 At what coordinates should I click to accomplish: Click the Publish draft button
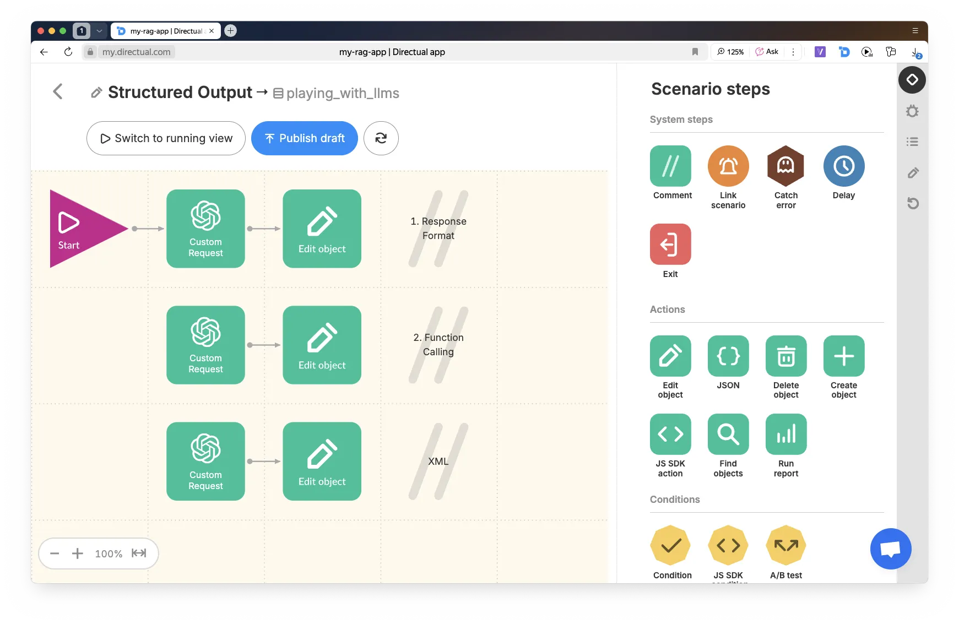click(304, 138)
